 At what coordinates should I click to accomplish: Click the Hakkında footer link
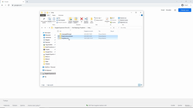6,105
